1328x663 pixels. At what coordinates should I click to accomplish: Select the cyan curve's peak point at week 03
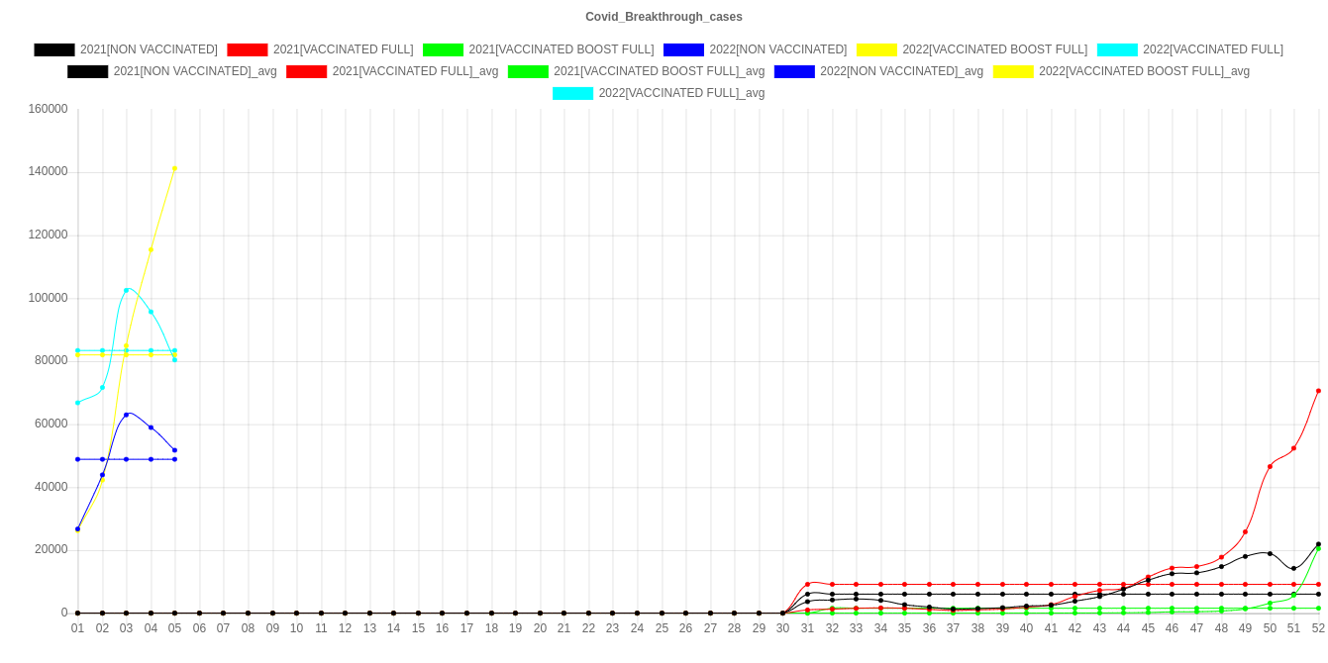click(126, 290)
